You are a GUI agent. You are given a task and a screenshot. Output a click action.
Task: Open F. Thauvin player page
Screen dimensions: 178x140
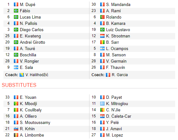tap(115, 67)
